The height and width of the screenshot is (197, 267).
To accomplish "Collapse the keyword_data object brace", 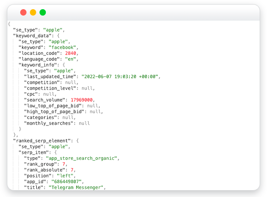I will (x=58, y=36).
